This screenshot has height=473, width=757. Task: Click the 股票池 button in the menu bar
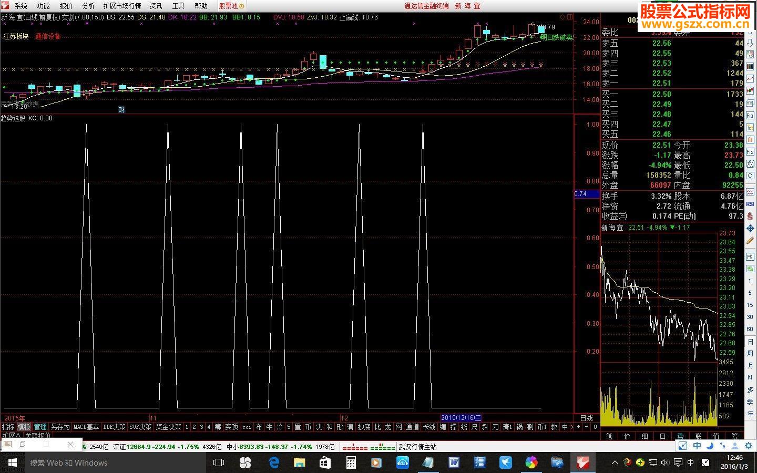(x=231, y=6)
